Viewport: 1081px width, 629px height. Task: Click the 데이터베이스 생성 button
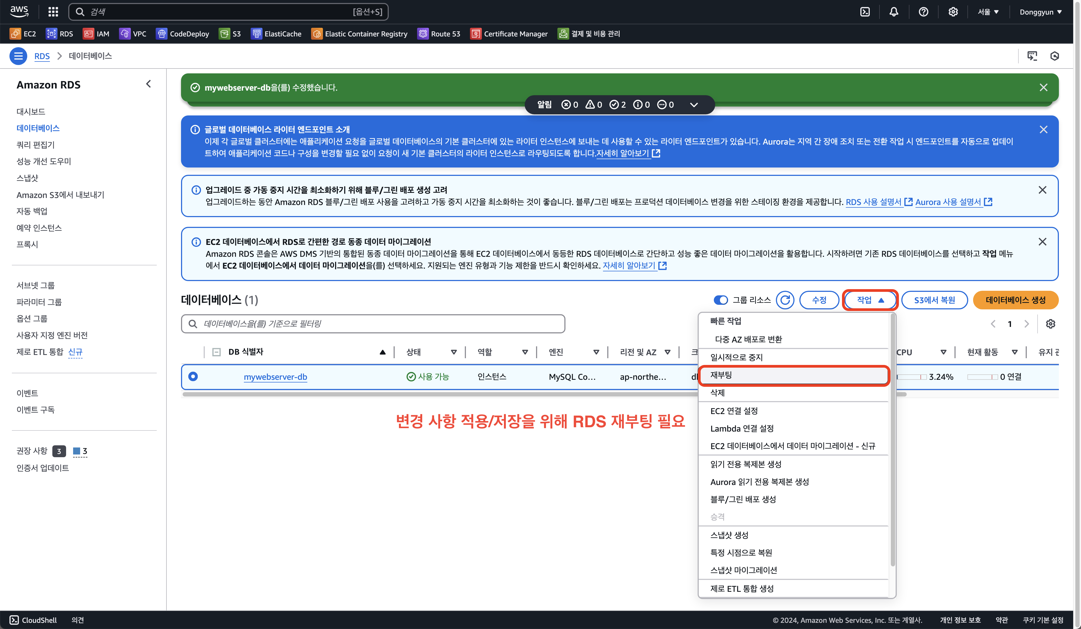[1015, 300]
